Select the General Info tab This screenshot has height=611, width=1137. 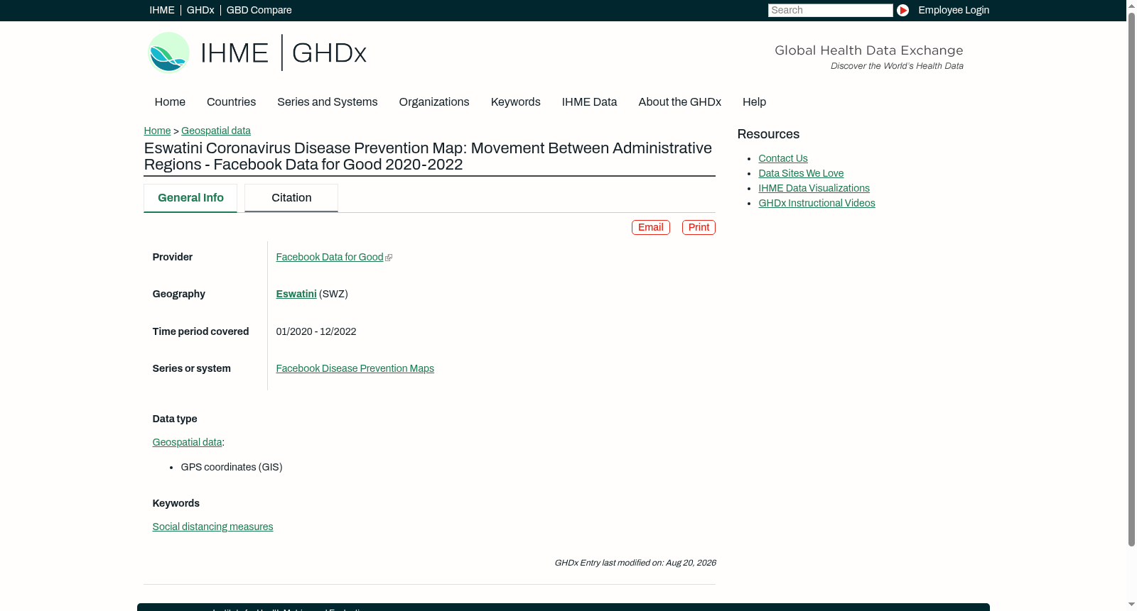190,198
